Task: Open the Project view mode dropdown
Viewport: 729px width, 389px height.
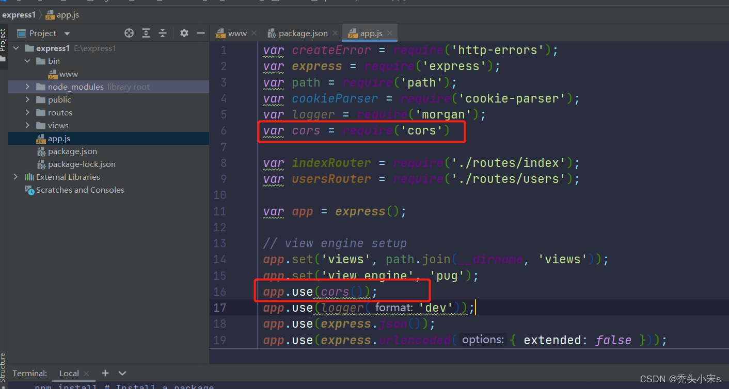Action: point(67,32)
